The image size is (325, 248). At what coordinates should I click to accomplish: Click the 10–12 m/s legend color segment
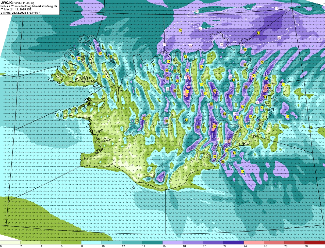tap(112, 242)
